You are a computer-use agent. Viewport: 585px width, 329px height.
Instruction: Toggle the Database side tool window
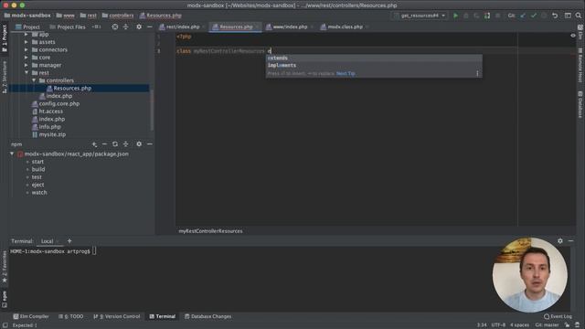[x=580, y=105]
